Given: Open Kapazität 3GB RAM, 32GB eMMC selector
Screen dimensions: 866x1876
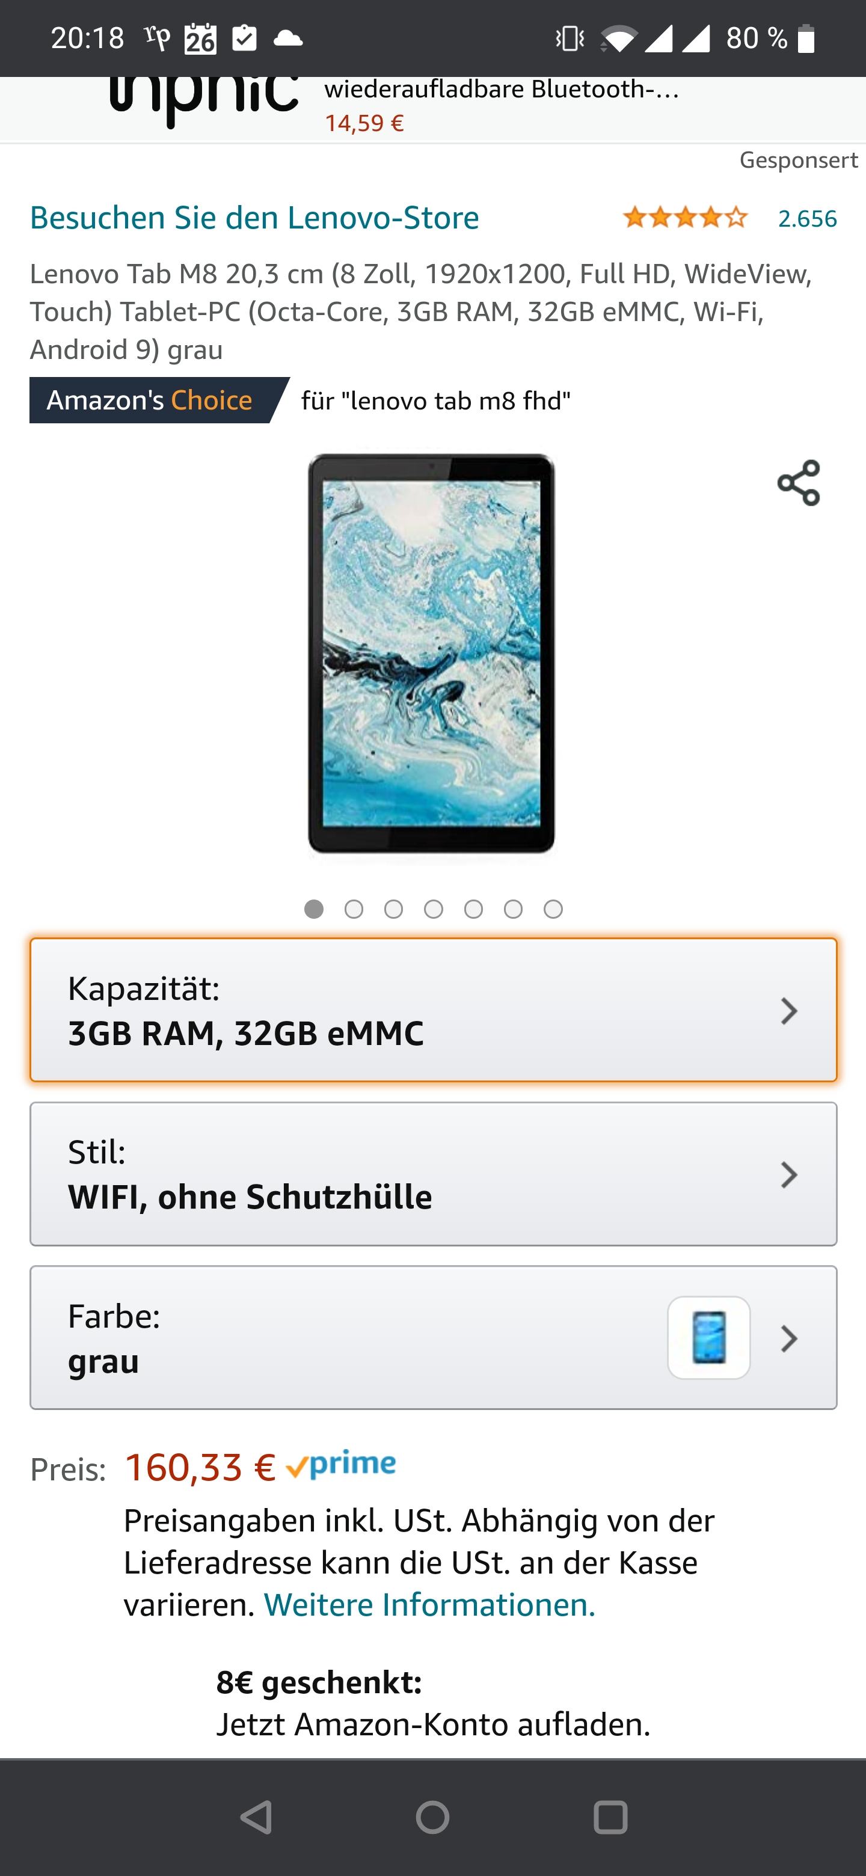Looking at the screenshot, I should [x=434, y=1010].
